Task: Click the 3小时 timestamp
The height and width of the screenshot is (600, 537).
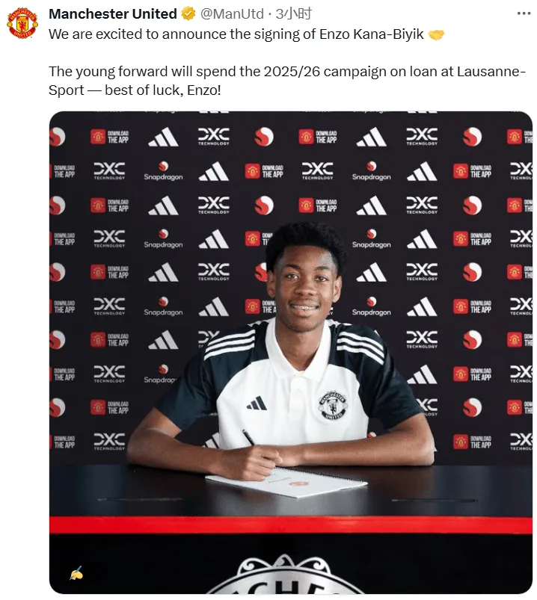Action: click(x=293, y=13)
